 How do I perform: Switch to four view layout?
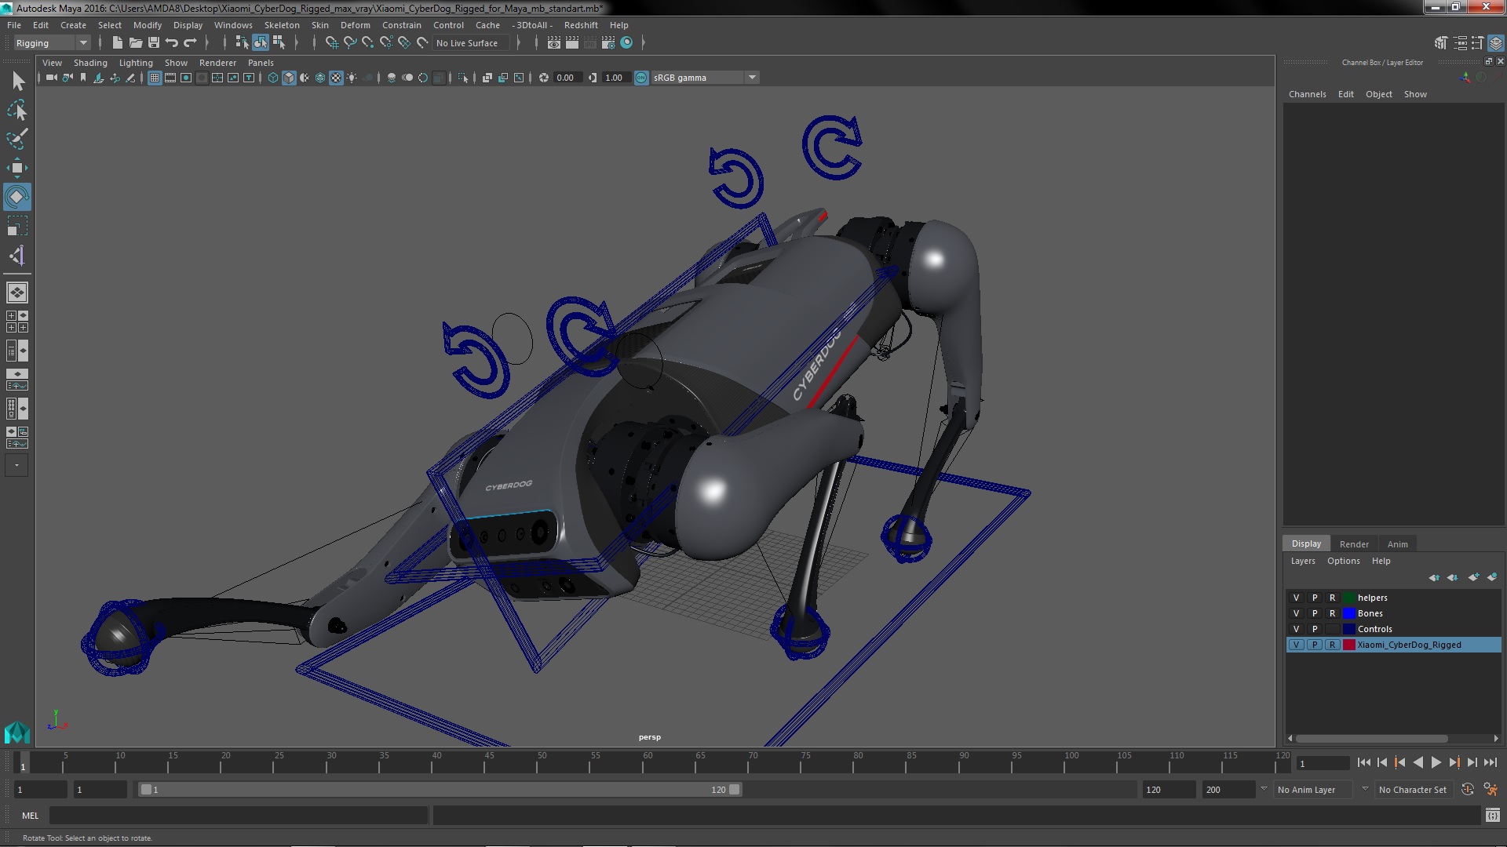[17, 322]
